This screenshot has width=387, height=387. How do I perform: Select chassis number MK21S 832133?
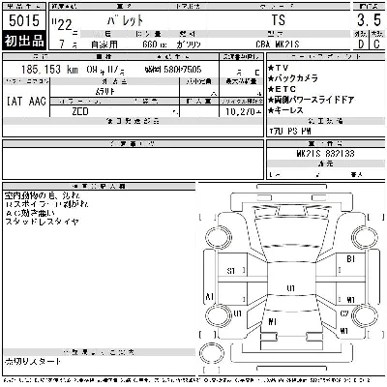pyautogui.click(x=325, y=154)
